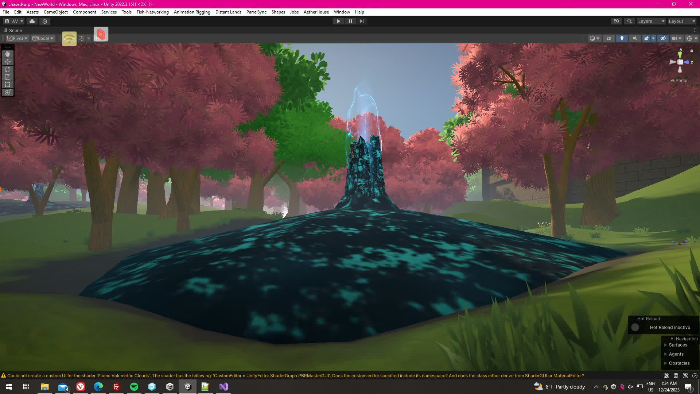Select the Rotate tool
Screen dimensions: 700x394
point(8,69)
